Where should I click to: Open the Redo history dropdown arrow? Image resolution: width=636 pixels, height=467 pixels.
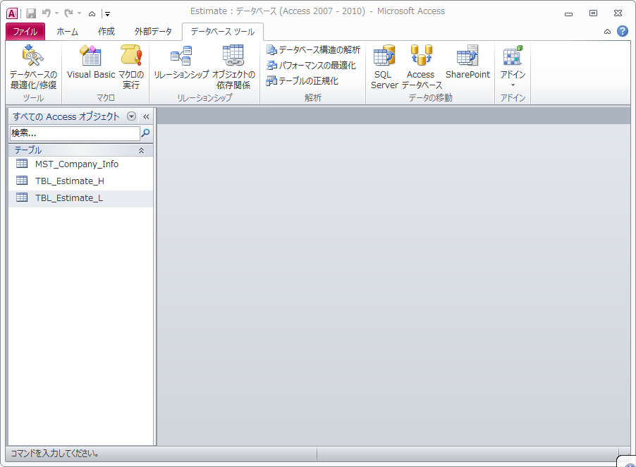click(x=79, y=13)
